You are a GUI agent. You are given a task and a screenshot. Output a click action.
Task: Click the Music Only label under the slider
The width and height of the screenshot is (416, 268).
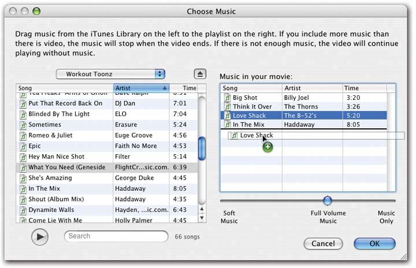pyautogui.click(x=387, y=217)
